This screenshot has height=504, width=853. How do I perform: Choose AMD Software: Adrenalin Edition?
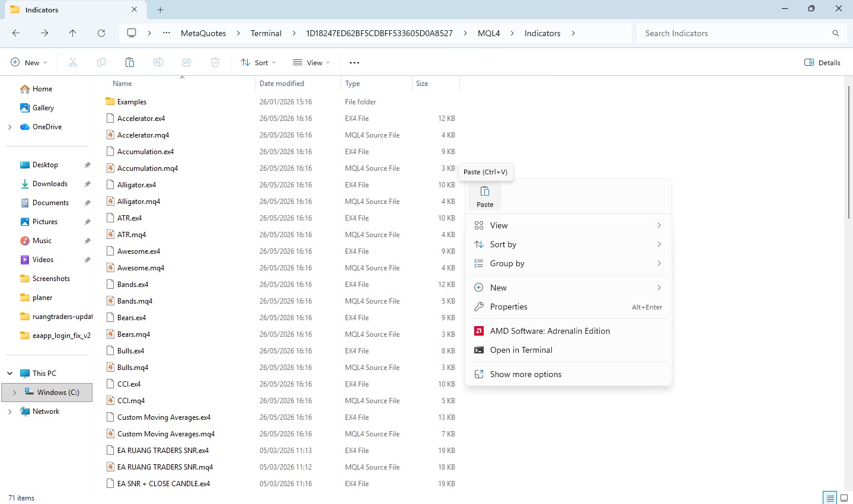tap(568, 331)
